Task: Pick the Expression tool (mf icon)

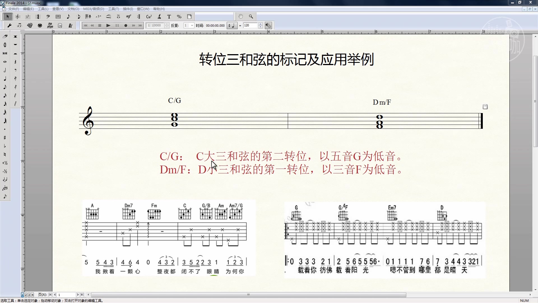Action: [129, 17]
